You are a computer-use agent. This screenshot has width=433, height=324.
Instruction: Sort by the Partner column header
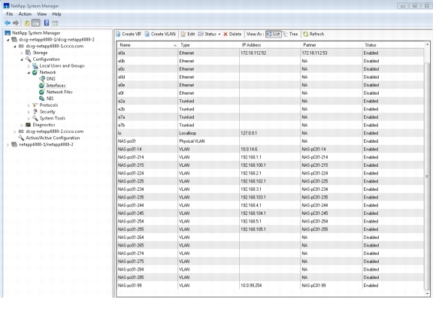click(x=332, y=45)
